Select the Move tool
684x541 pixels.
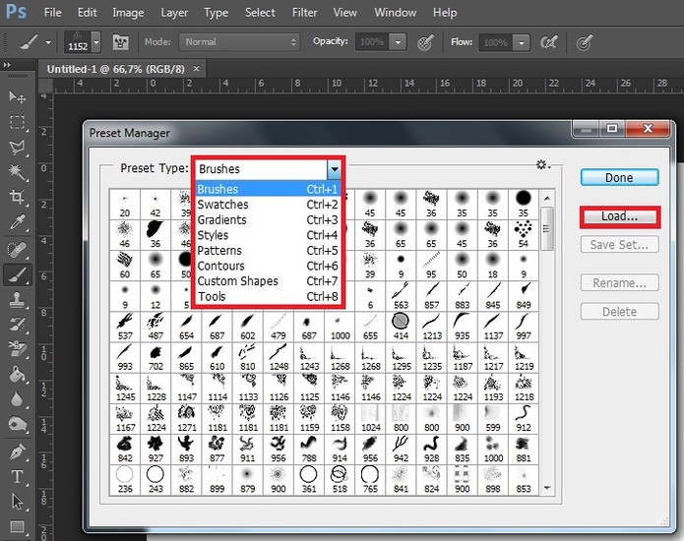[17, 96]
